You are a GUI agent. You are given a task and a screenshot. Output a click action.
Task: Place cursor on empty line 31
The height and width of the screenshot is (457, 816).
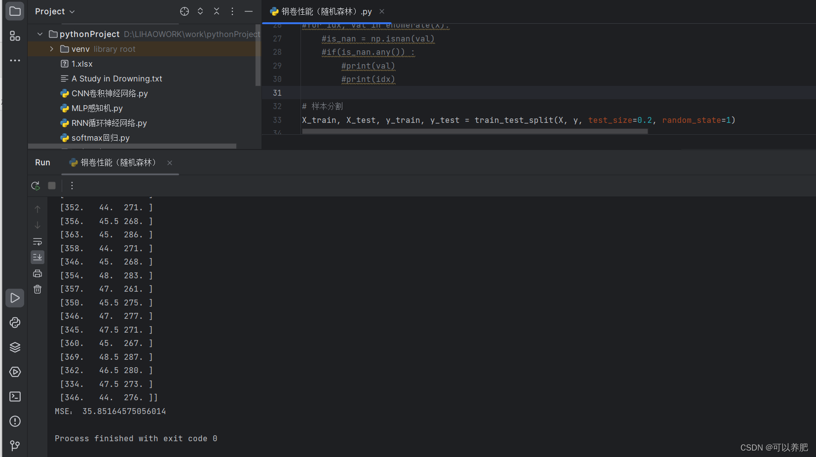tap(557, 93)
